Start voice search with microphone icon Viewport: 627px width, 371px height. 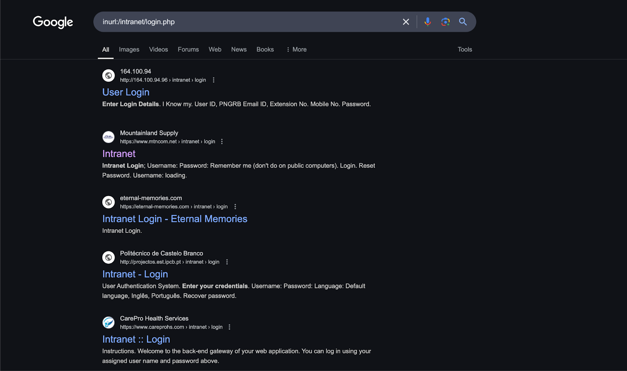click(x=428, y=22)
